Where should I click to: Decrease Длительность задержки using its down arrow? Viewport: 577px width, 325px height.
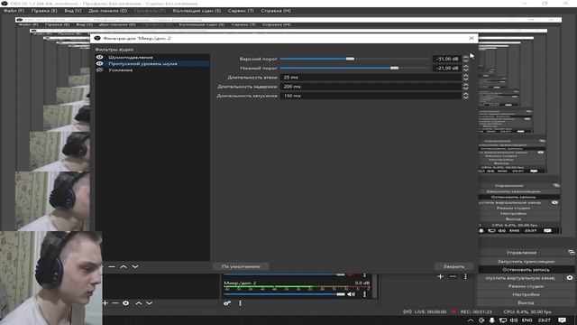(465, 88)
